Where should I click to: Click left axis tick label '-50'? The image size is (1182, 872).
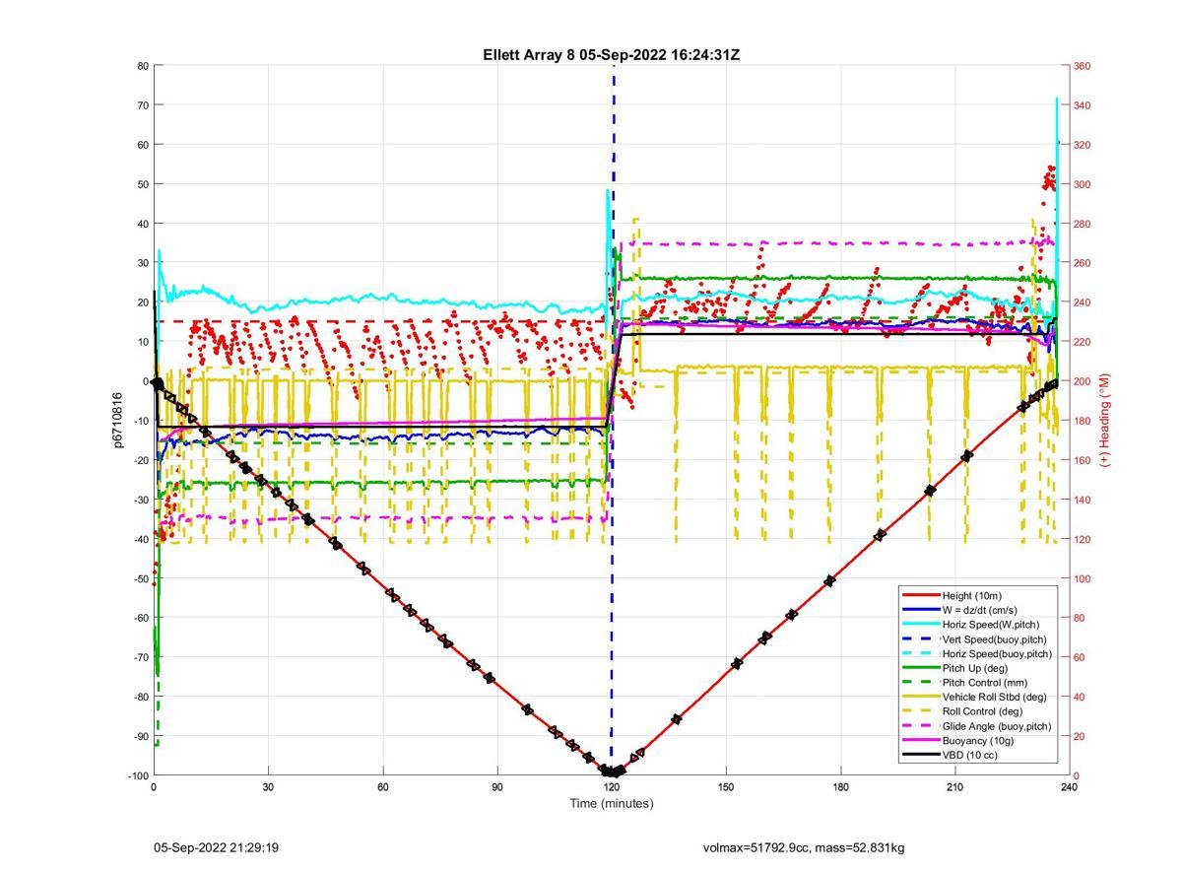point(140,578)
